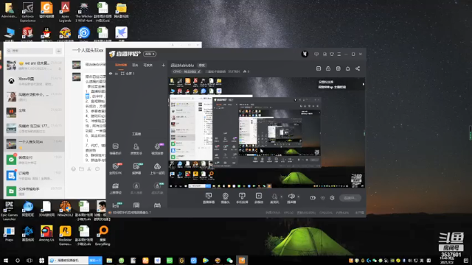This screenshot has height=265, width=472.
Task: Open Epic Games Launcher desktop shortcut
Action: [x=10, y=211]
